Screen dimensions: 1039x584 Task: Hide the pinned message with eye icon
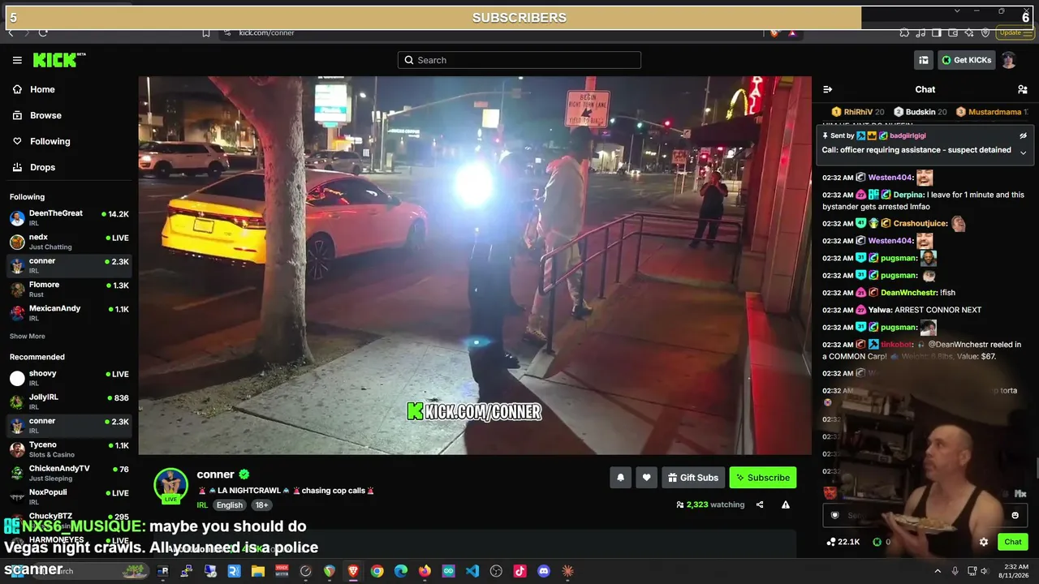click(1023, 135)
